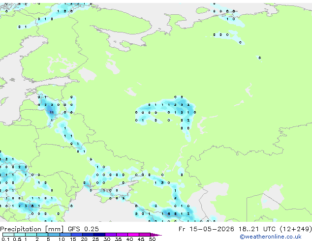
Task: Click the '0.5' legend label
Action: tap(17, 239)
